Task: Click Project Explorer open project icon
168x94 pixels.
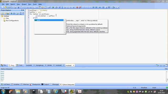Action: [5, 13]
